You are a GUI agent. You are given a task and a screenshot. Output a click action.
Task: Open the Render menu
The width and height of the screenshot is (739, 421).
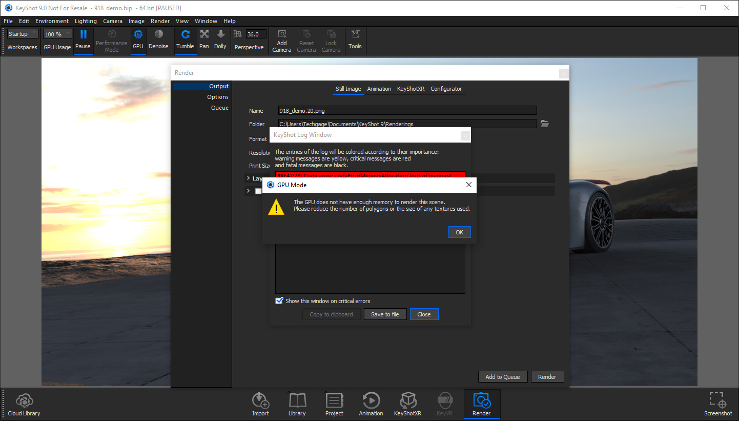pos(160,21)
